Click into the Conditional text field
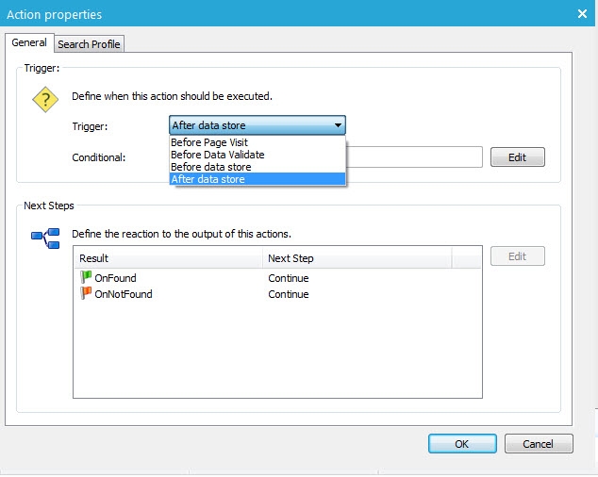The width and height of the screenshot is (598, 477). coord(415,156)
